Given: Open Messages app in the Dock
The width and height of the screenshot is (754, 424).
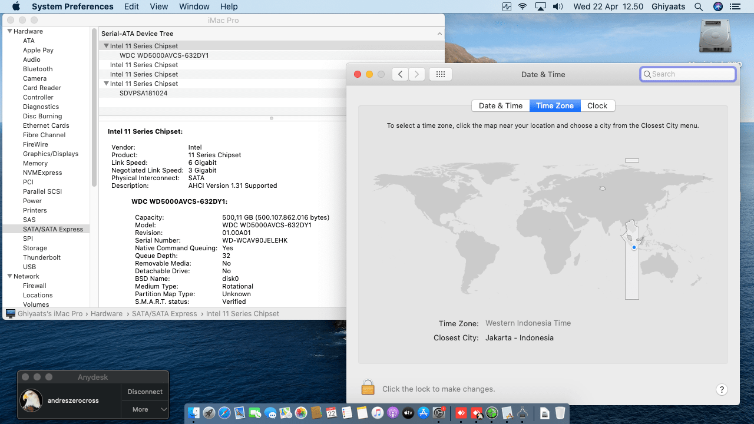Looking at the screenshot, I should [x=270, y=413].
